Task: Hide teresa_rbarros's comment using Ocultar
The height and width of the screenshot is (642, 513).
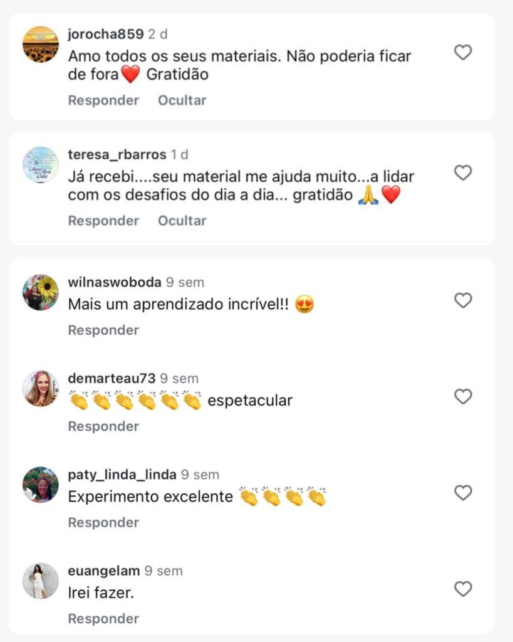Action: pos(182,221)
